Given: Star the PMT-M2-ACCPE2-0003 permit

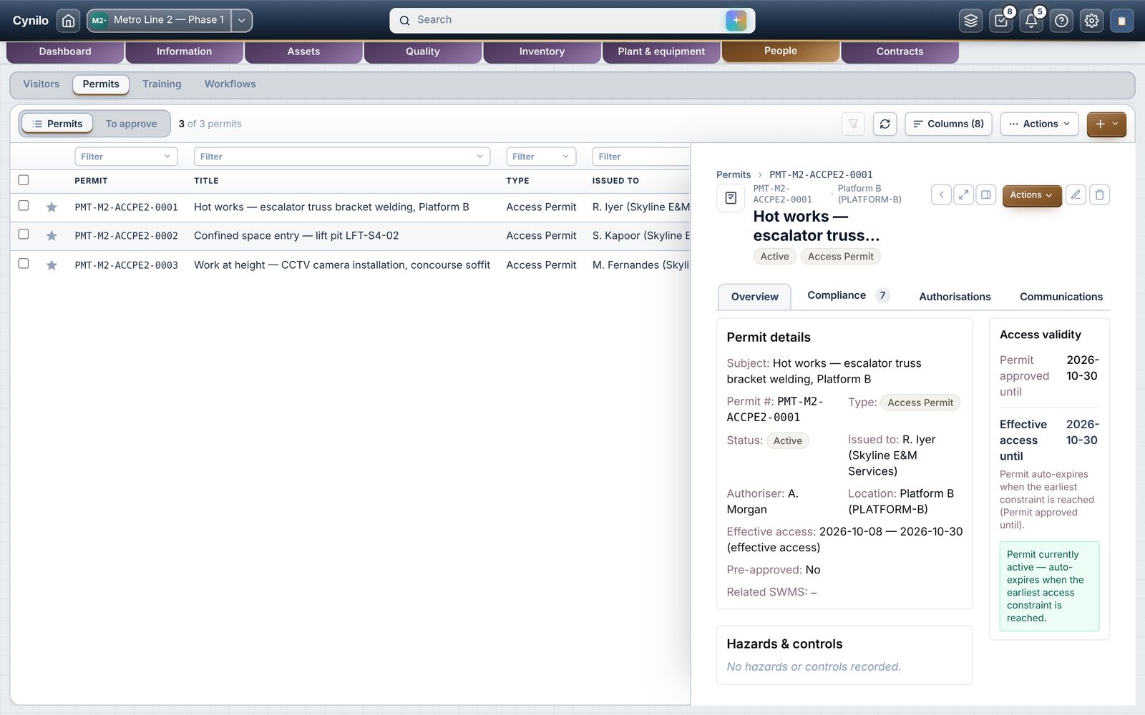Looking at the screenshot, I should point(52,265).
